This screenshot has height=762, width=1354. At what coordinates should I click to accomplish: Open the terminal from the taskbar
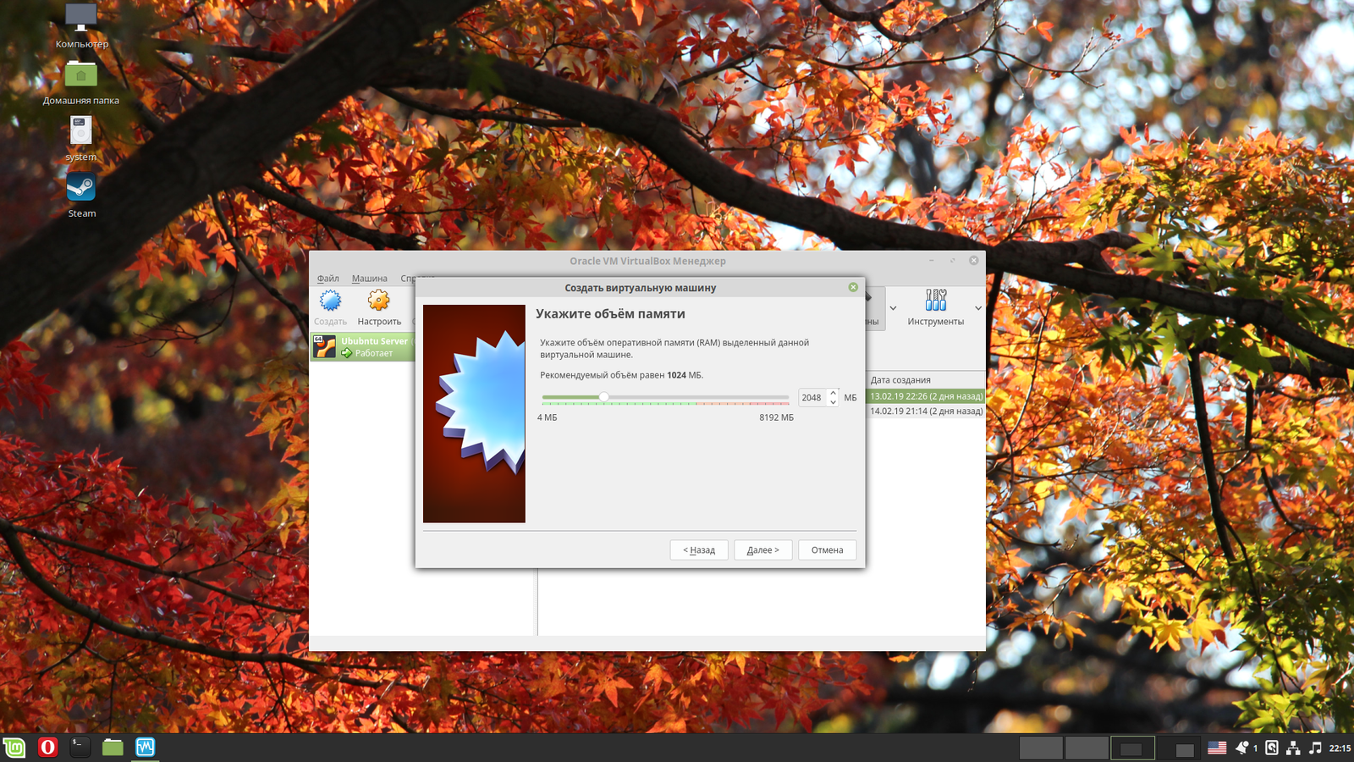coord(80,747)
